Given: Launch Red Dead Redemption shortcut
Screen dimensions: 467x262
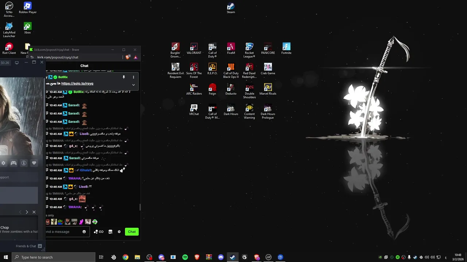Looking at the screenshot, I should (249, 71).
